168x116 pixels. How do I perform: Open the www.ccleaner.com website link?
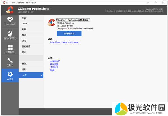[64, 42]
